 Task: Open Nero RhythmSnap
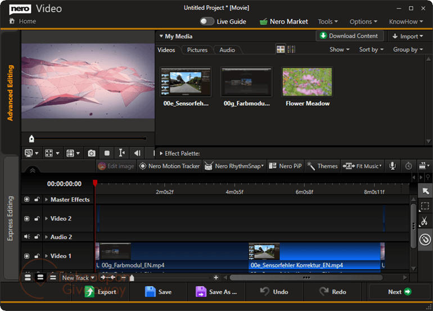[x=234, y=166]
